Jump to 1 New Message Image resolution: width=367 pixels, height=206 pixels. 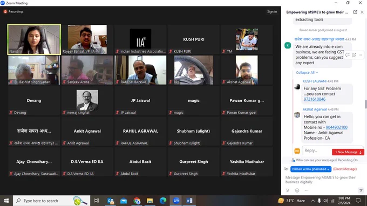tap(348, 152)
